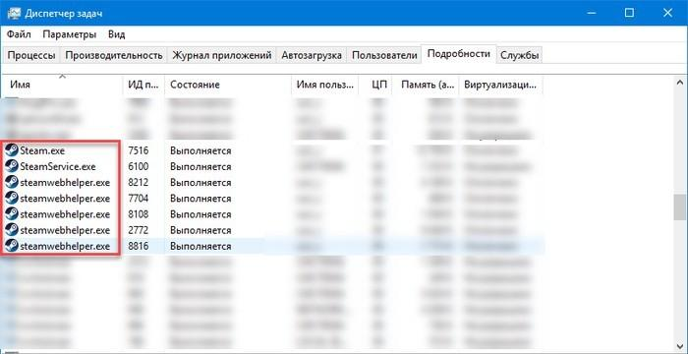The image size is (688, 354).
Task: Click Выполняется status in PID 8816 row
Action: click(201, 246)
